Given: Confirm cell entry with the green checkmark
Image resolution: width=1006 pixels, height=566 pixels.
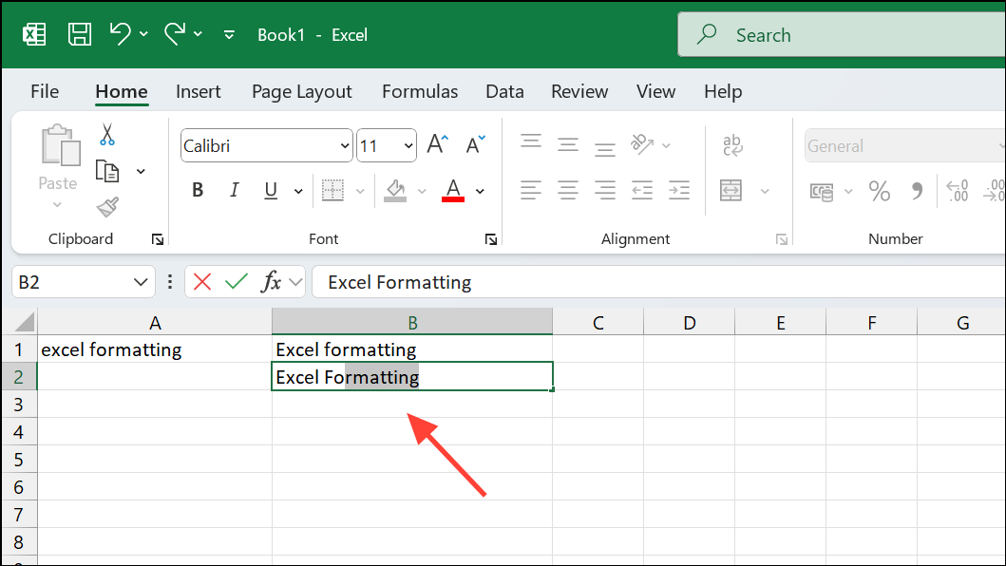Looking at the screenshot, I should 236,281.
